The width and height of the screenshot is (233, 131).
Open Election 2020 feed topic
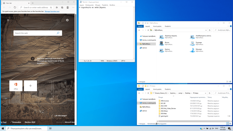(30, 122)
